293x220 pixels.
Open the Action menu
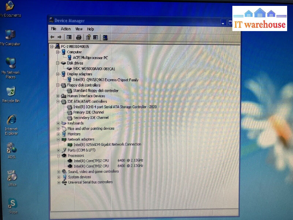point(66,29)
